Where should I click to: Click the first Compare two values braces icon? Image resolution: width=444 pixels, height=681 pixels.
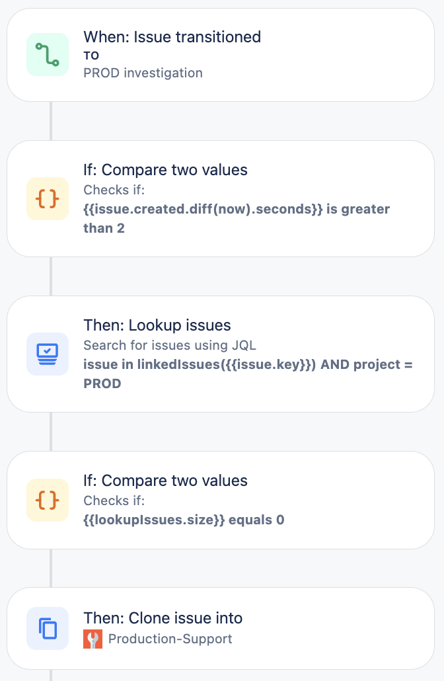pos(47,198)
